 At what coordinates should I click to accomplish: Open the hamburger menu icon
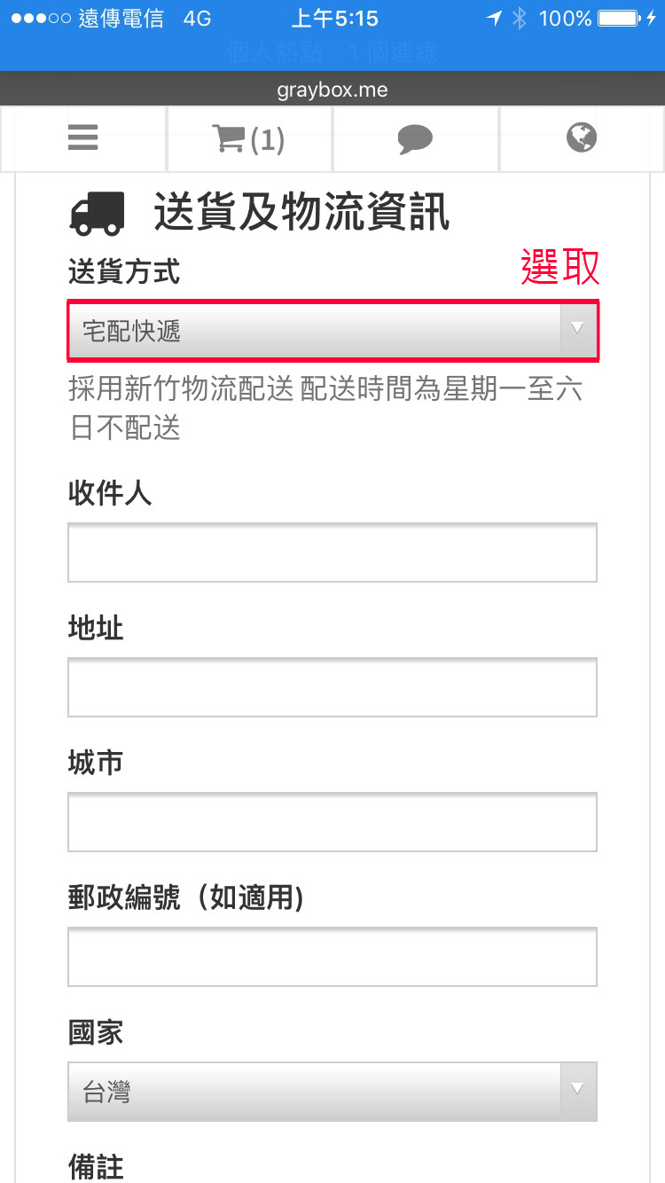[x=82, y=138]
